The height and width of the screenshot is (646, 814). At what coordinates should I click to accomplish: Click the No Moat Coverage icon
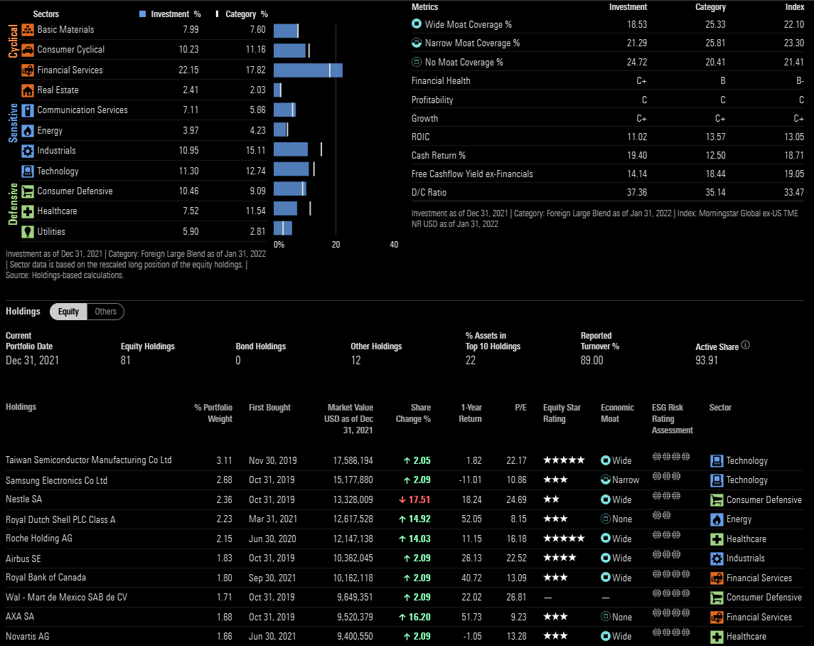(x=417, y=62)
